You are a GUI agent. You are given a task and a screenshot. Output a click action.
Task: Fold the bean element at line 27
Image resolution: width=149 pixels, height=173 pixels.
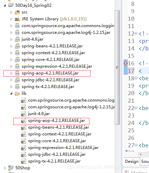(x=136, y=145)
